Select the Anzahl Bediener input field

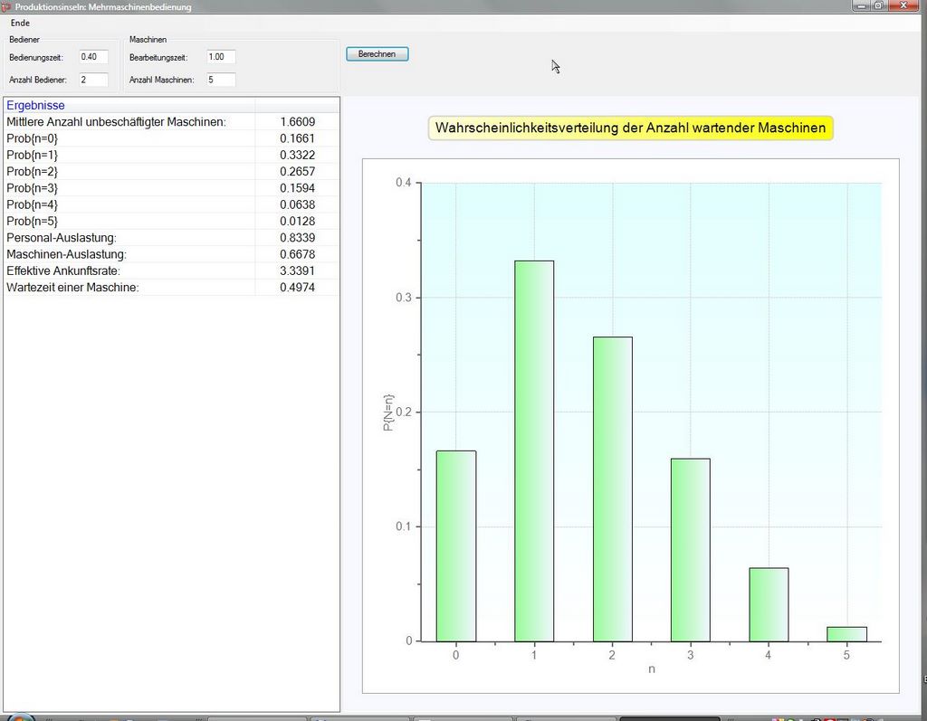pos(93,80)
